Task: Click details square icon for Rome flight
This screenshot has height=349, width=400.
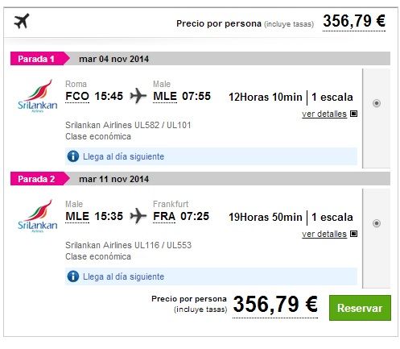Action: coord(354,114)
